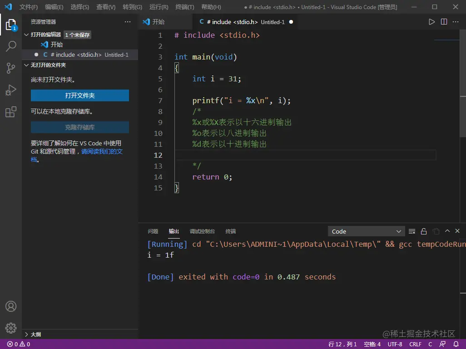Open the Search view icon

(11, 46)
